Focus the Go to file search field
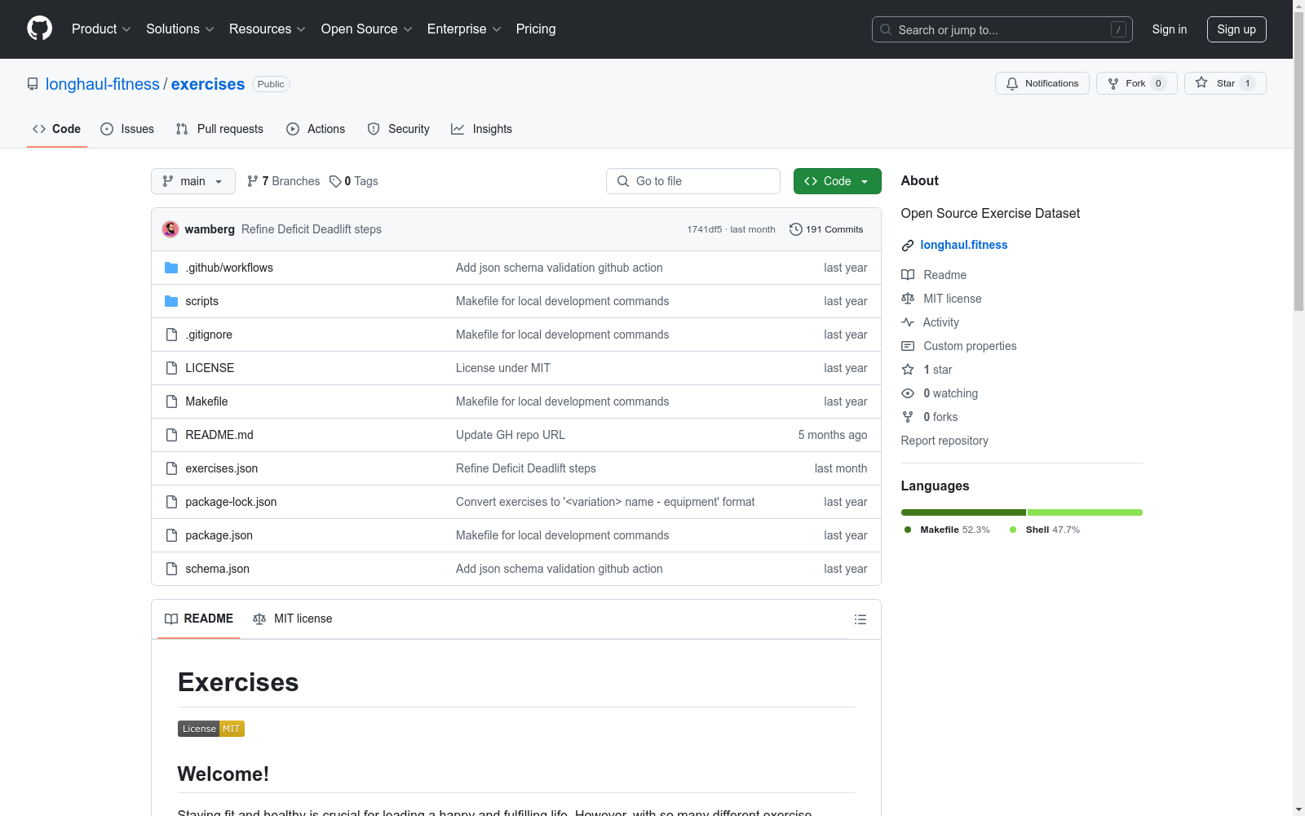Screen dimensions: 1305x816 click(693, 181)
